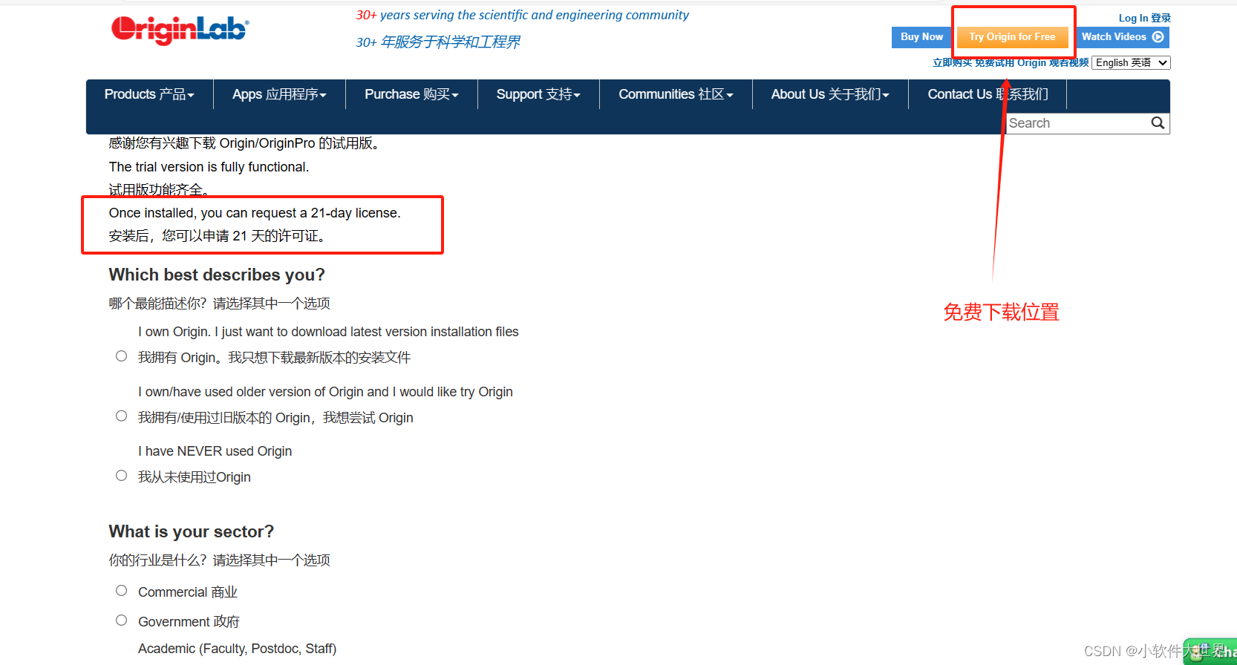
Task: Click Try Origin for Free button
Action: [1012, 37]
